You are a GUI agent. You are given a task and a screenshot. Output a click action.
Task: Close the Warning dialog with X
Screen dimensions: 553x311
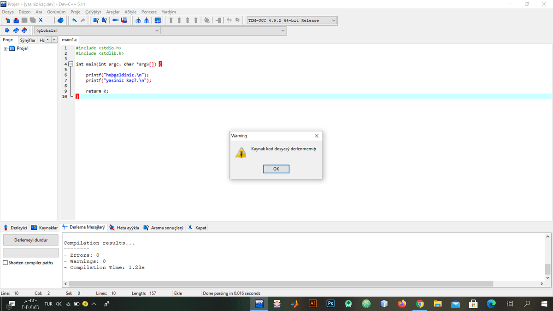316,136
